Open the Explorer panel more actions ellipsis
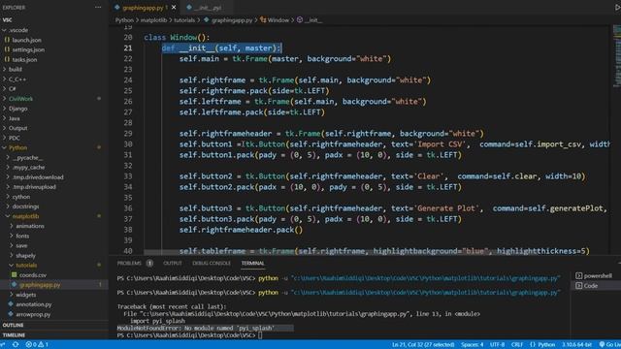 click(98, 7)
